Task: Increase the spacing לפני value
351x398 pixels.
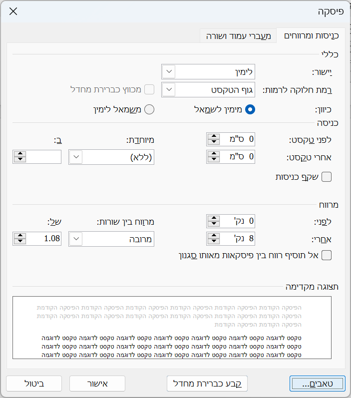Action: coord(214,218)
